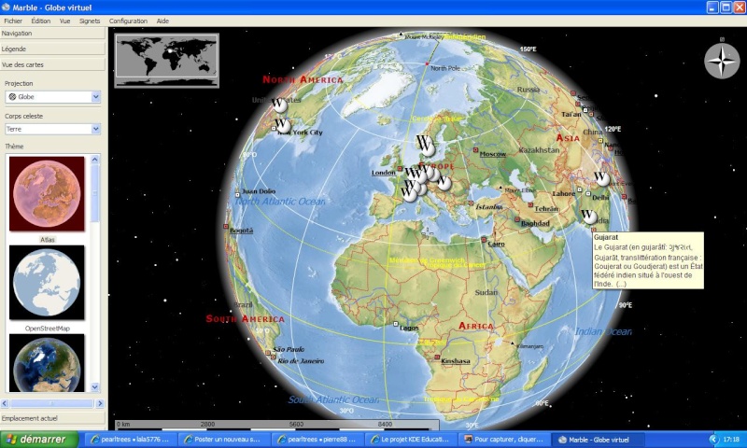747x448 pixels.
Task: Open the Aide menu
Action: (162, 21)
